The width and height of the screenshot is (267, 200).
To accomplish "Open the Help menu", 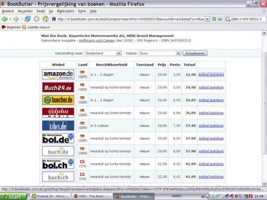I will (93, 11).
